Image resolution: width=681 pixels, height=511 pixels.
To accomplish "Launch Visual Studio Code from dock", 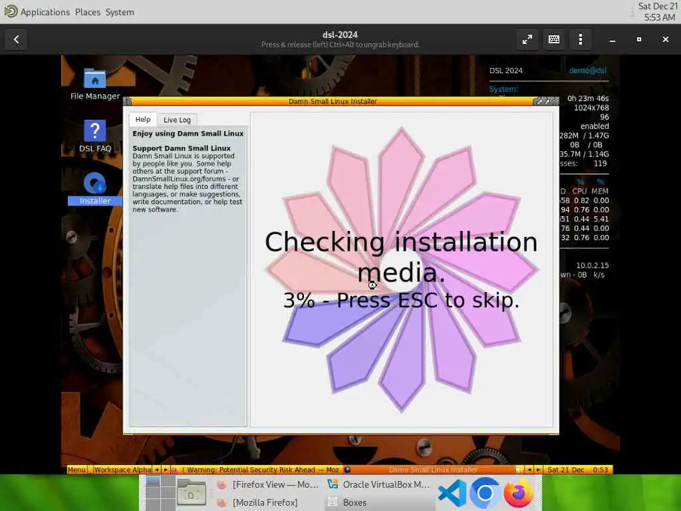I will pos(452,493).
